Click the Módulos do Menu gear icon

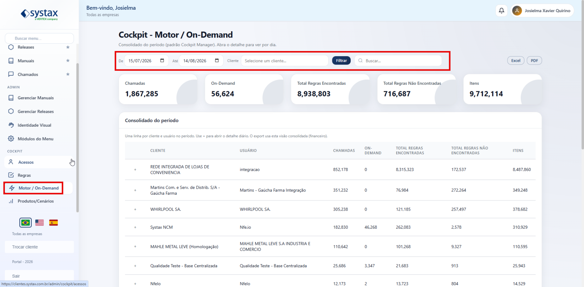coord(11,139)
